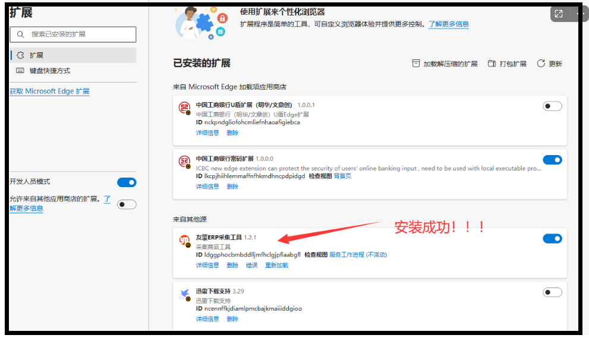Click the puzzle piece icon beside 扩展
The image size is (589, 338).
click(x=20, y=55)
